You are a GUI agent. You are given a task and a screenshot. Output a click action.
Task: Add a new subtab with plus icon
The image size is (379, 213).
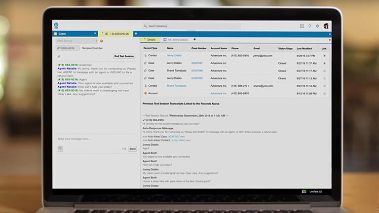(x=194, y=39)
